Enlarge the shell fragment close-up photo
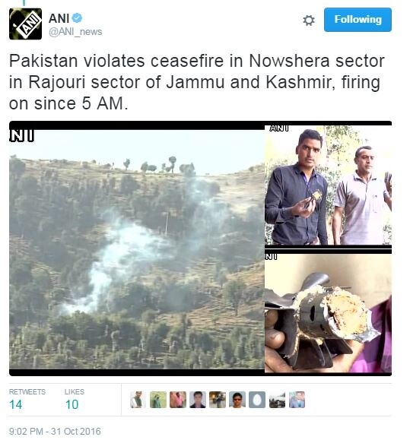 [x=328, y=313]
